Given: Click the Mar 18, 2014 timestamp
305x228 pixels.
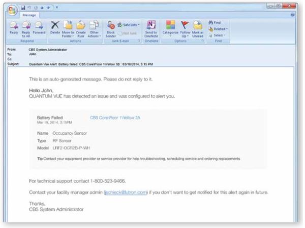Looking at the screenshot, I should point(54,123).
